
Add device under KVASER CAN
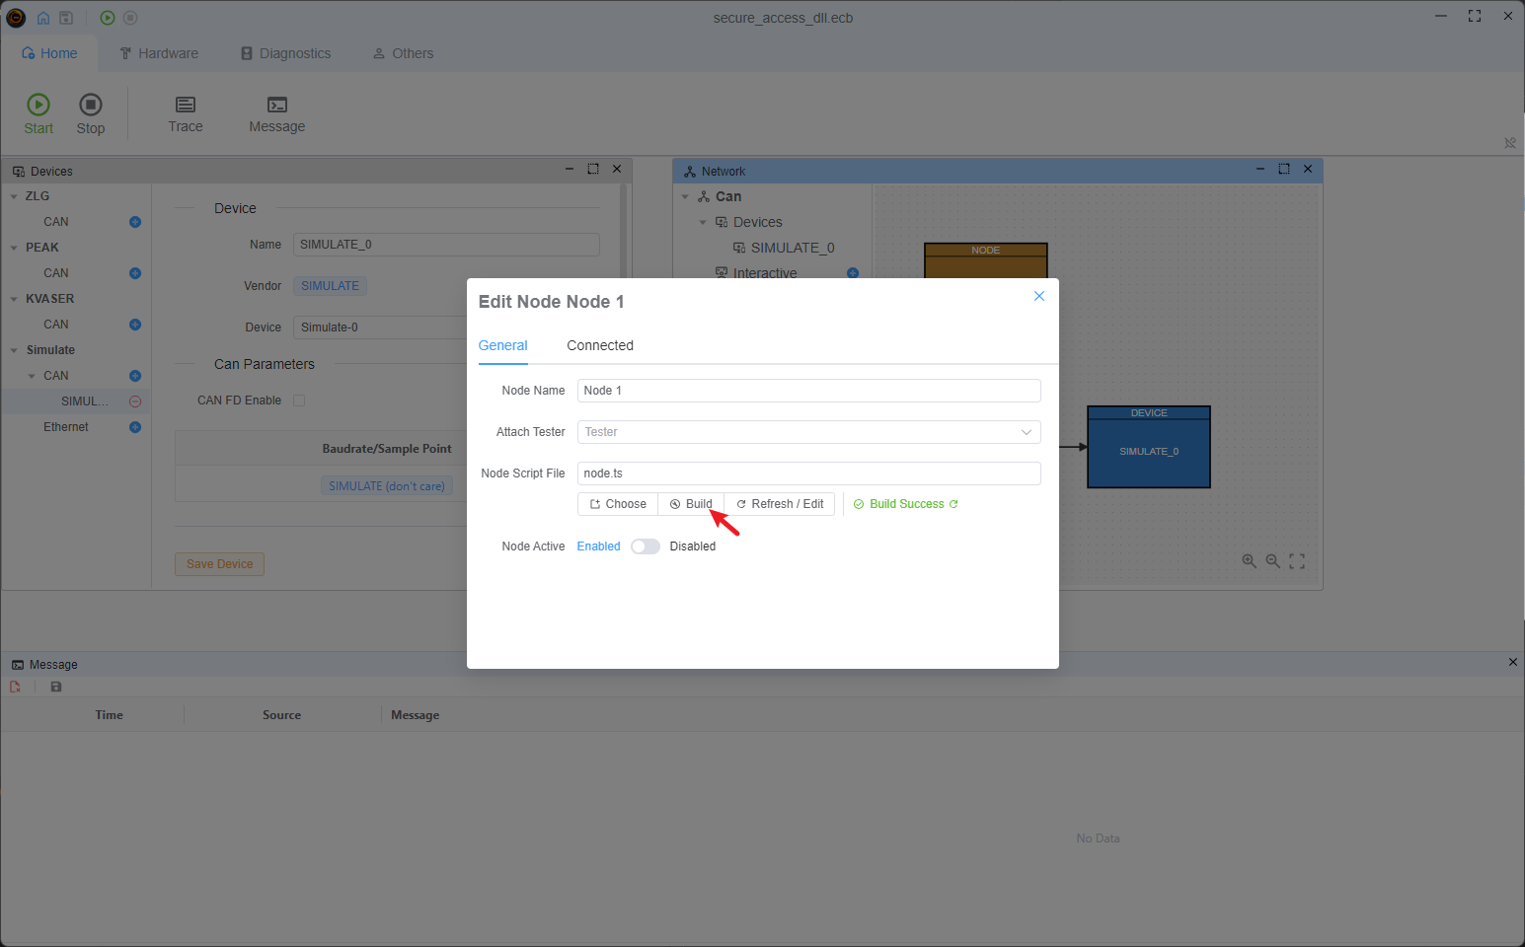(135, 325)
